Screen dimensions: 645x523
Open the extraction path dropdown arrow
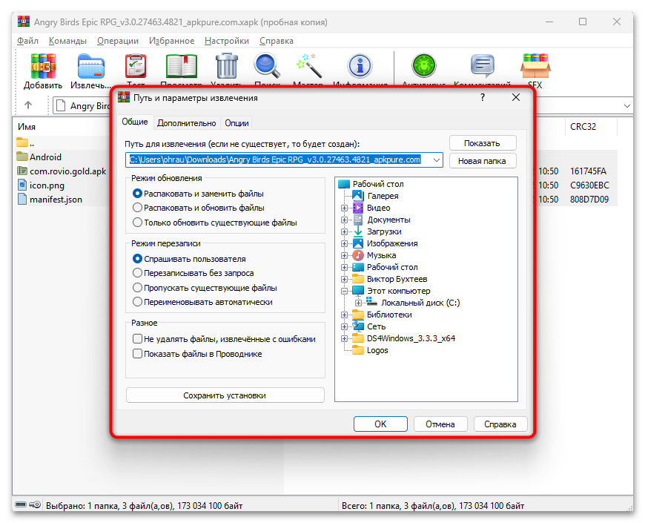click(437, 159)
